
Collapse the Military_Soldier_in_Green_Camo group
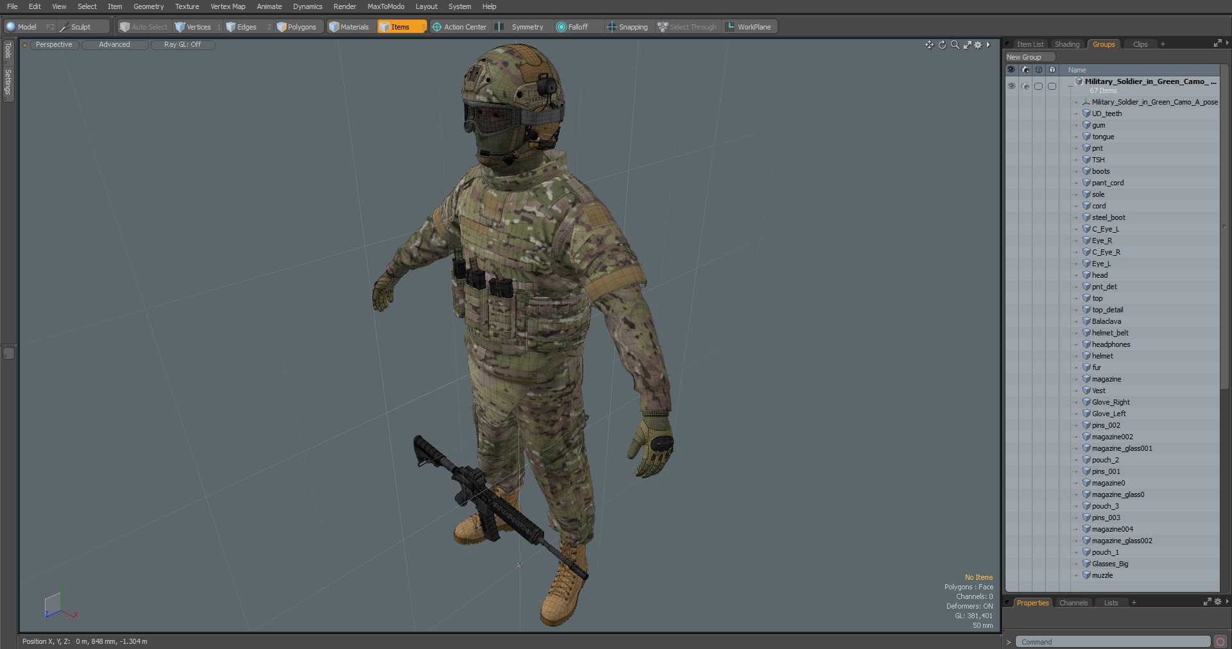(x=1070, y=85)
